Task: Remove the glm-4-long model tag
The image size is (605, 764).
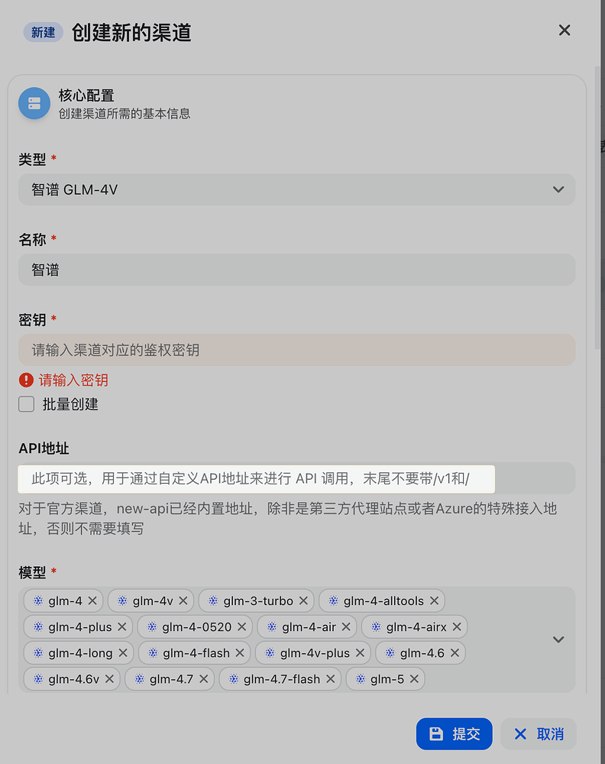Action: (123, 652)
